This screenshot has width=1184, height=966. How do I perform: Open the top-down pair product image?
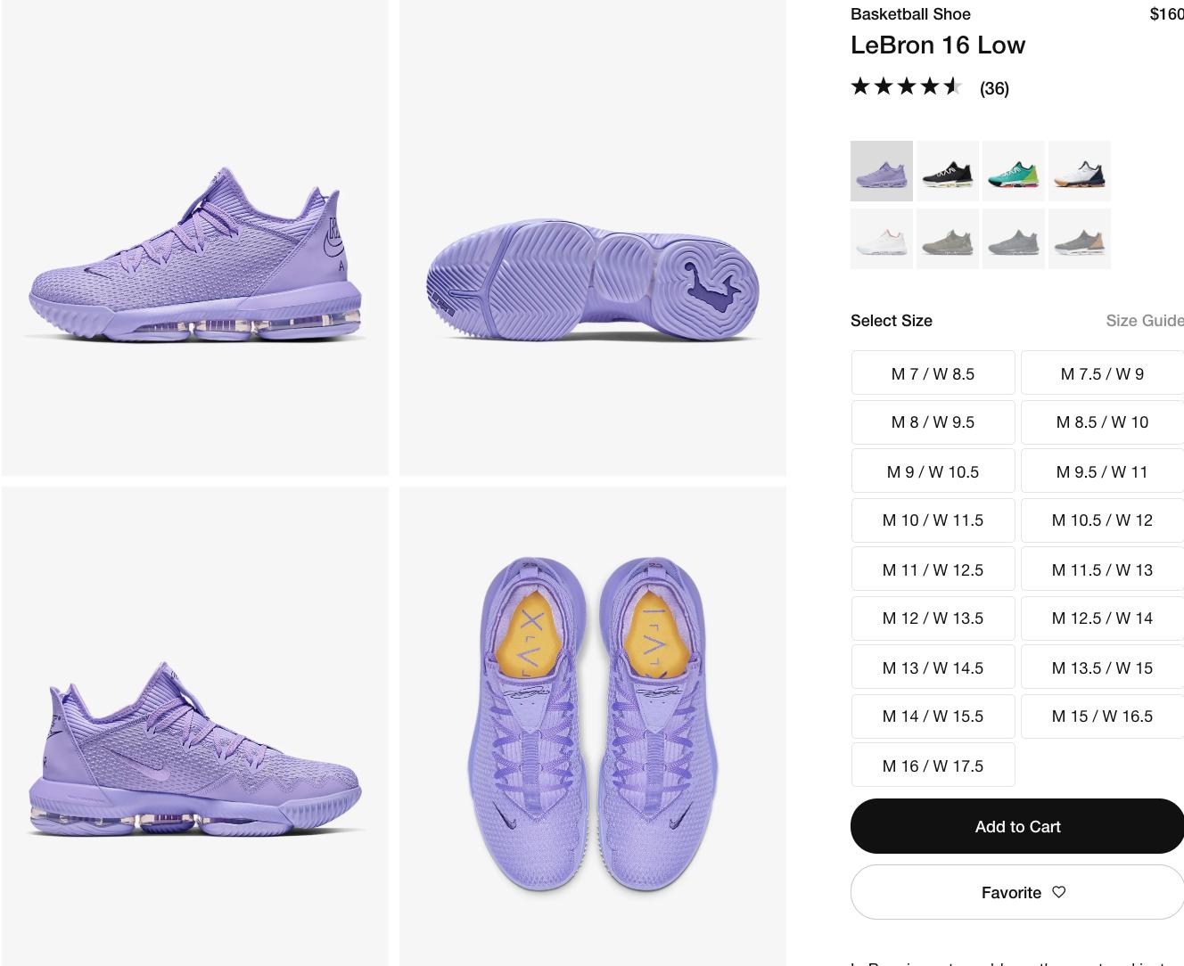pyautogui.click(x=593, y=726)
